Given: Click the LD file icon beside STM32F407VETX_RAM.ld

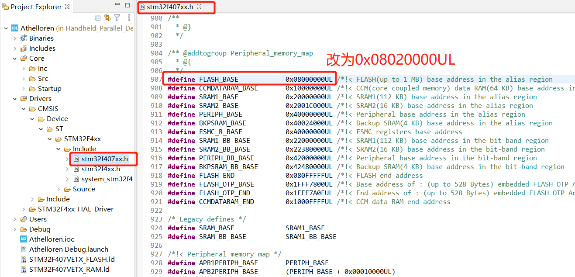Looking at the screenshot, I should click(x=24, y=269).
